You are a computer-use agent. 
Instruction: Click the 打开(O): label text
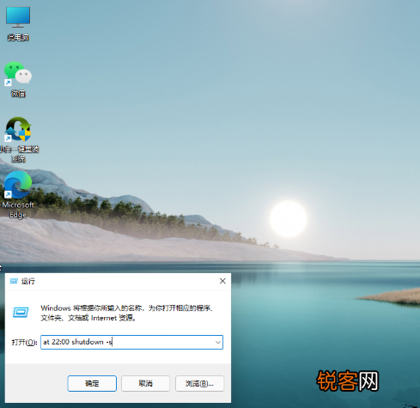pyautogui.click(x=24, y=342)
